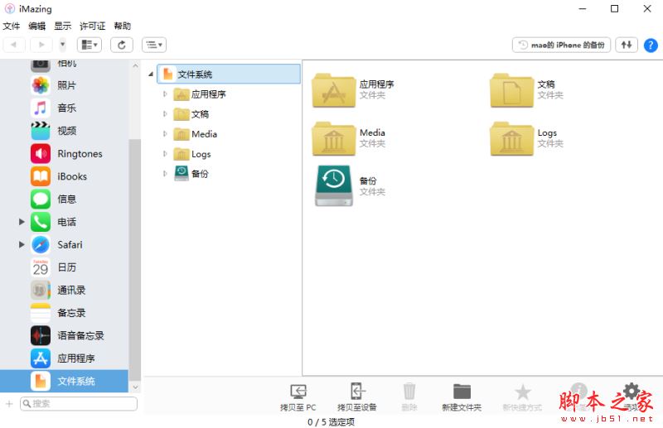Open the Calendar (日历) sidebar item
The image size is (663, 428).
coord(65,267)
